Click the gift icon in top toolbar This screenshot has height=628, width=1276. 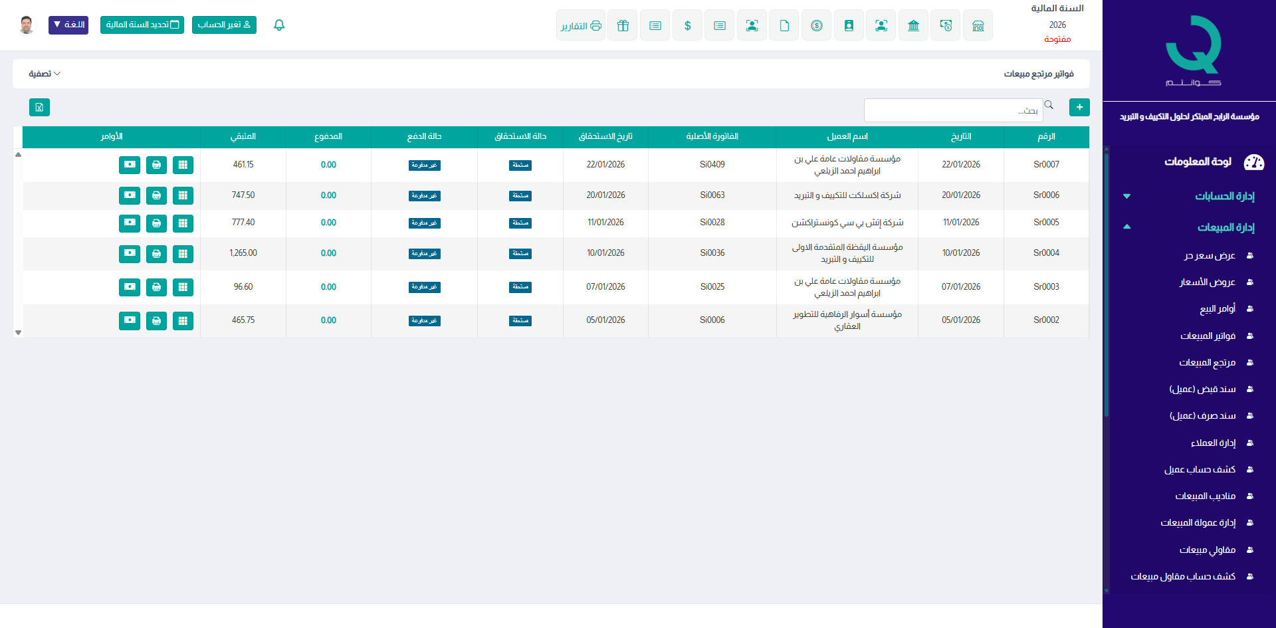[x=623, y=25]
